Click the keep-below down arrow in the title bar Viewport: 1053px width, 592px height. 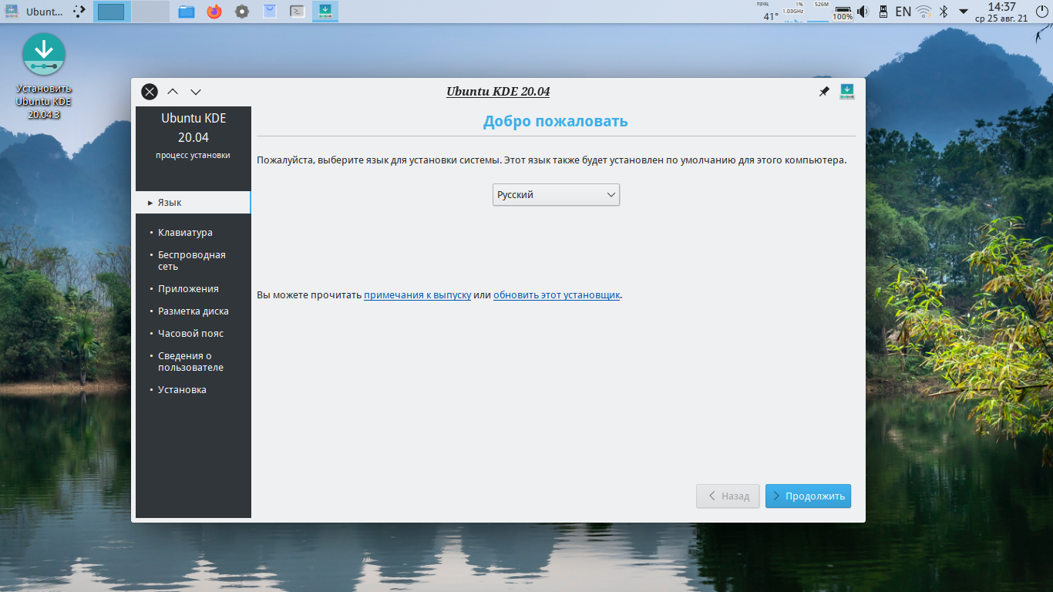tap(196, 92)
